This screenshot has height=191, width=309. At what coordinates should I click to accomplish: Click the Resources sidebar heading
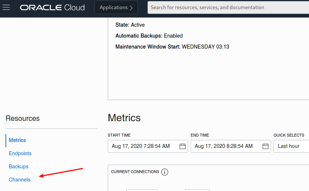(x=23, y=118)
